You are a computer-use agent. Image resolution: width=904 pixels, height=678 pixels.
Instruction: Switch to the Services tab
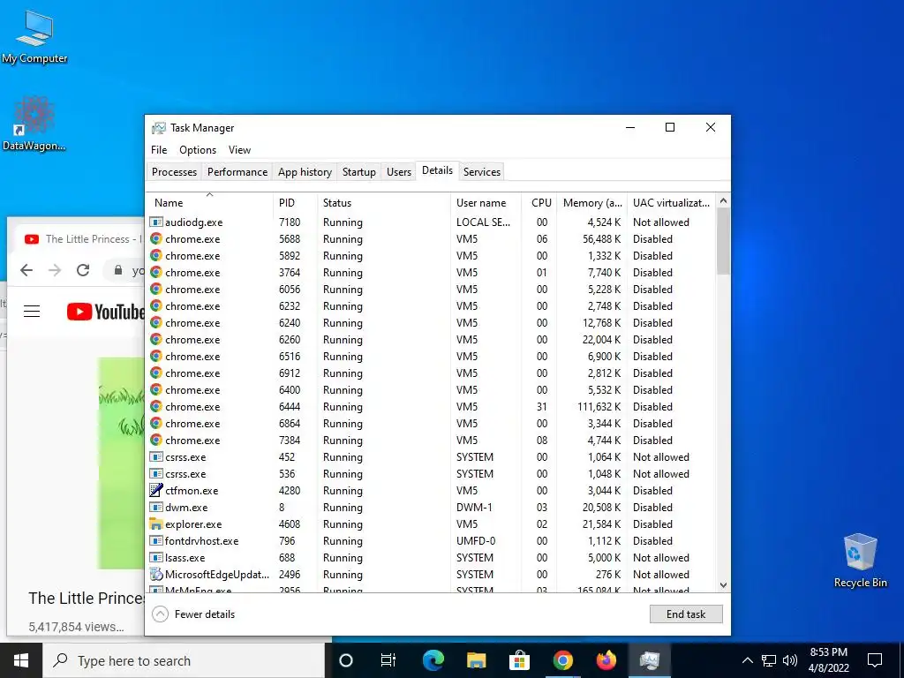click(x=482, y=172)
